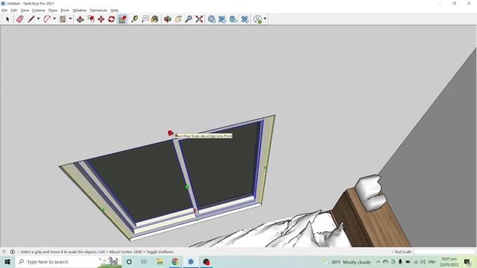The width and height of the screenshot is (477, 268).
Task: Open the notification center icon
Action: 467,261
